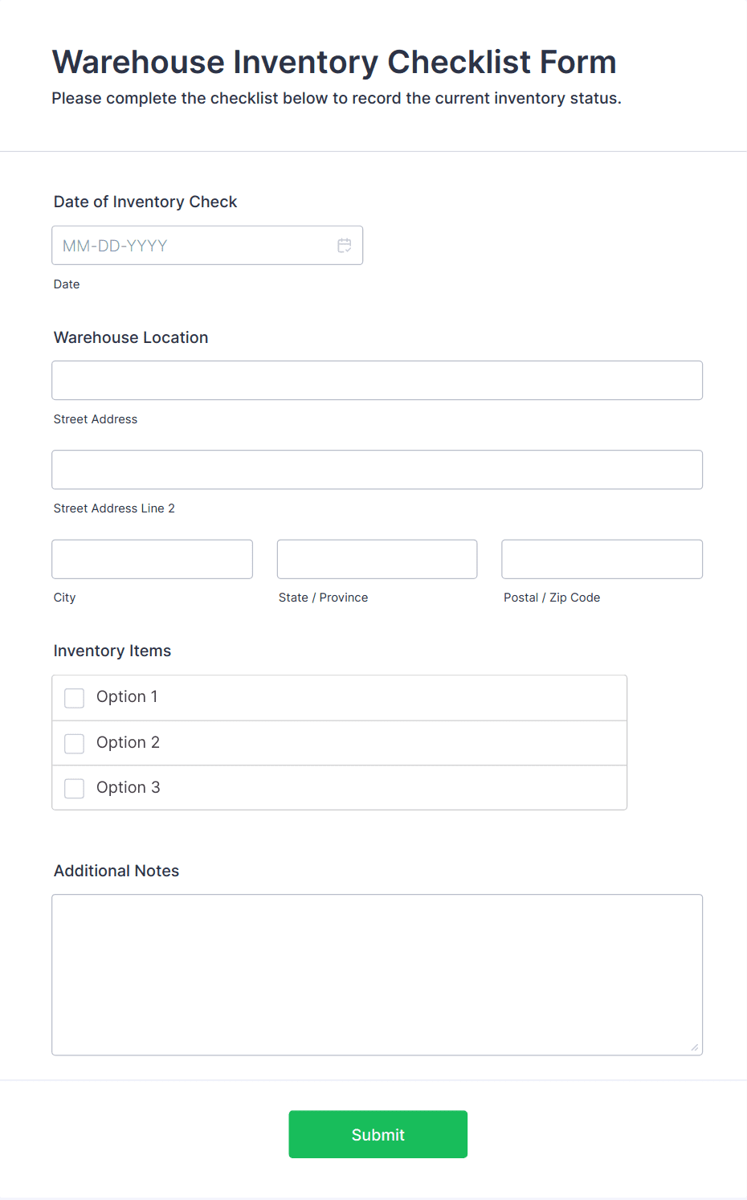Grab the Additional Notes resize handle
Viewport: 747px width, 1200px height.
tap(695, 1047)
